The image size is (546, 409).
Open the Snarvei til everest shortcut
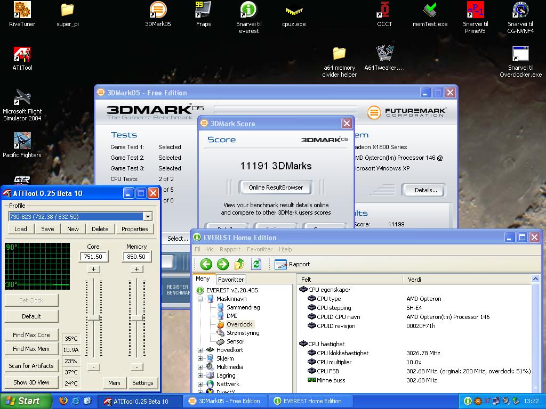pyautogui.click(x=248, y=18)
